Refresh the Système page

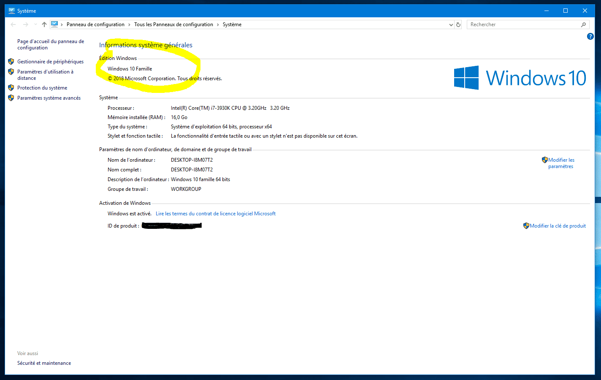pos(458,24)
